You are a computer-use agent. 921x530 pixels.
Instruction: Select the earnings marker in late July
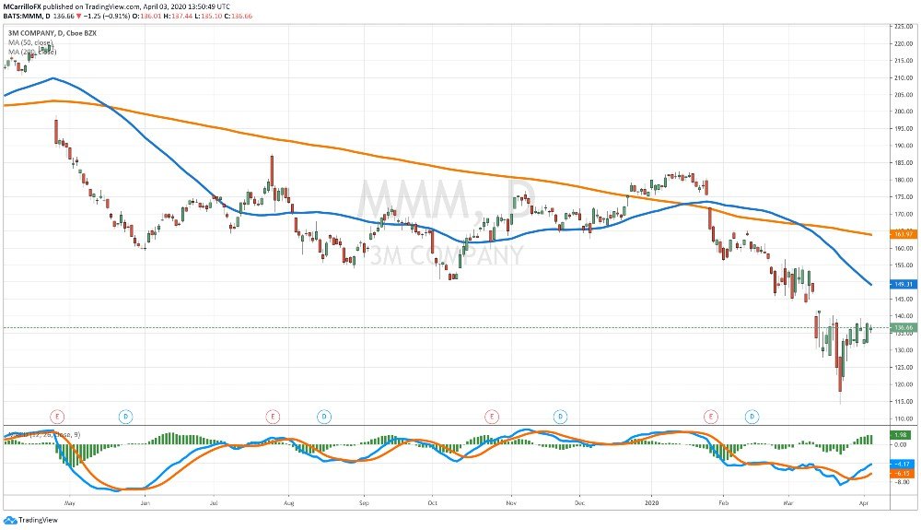(272, 417)
